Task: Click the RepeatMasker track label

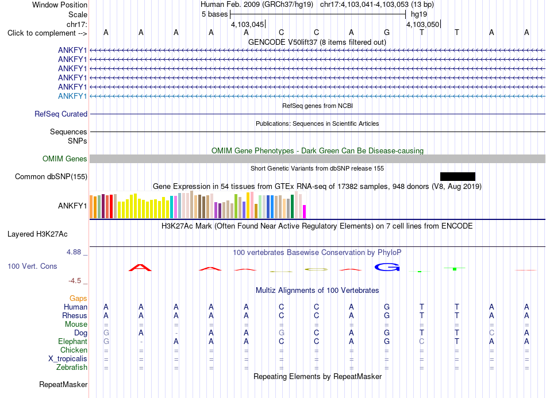Action: [x=63, y=384]
